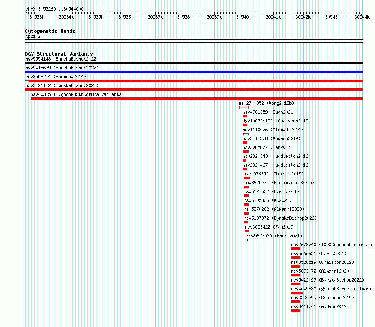Viewport: 375px width, 327px height.
Task: Open dgv10072n152 (Chaisson2019) variant
Action: (x=276, y=121)
